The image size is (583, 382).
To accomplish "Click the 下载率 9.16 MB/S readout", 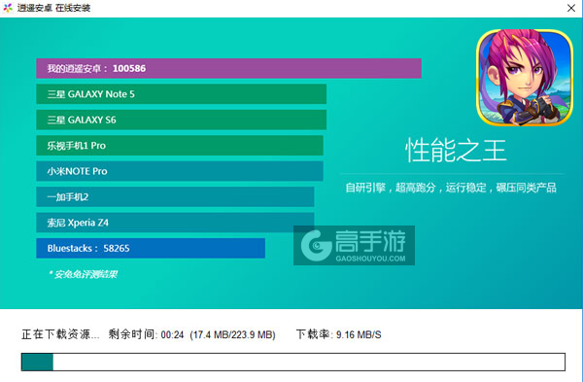I will [x=338, y=334].
